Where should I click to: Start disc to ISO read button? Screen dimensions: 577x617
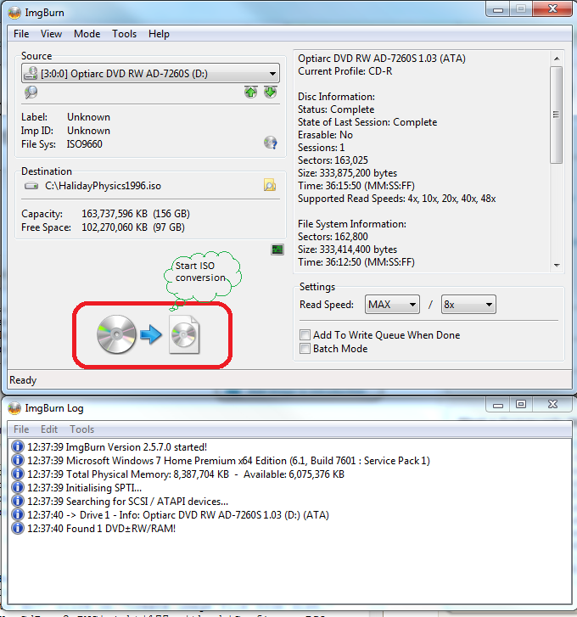coord(148,334)
